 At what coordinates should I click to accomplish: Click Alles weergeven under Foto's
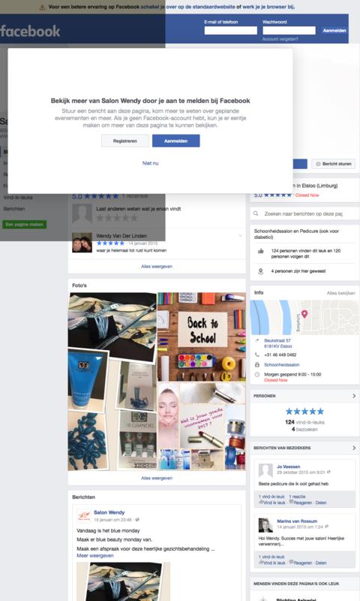(157, 478)
